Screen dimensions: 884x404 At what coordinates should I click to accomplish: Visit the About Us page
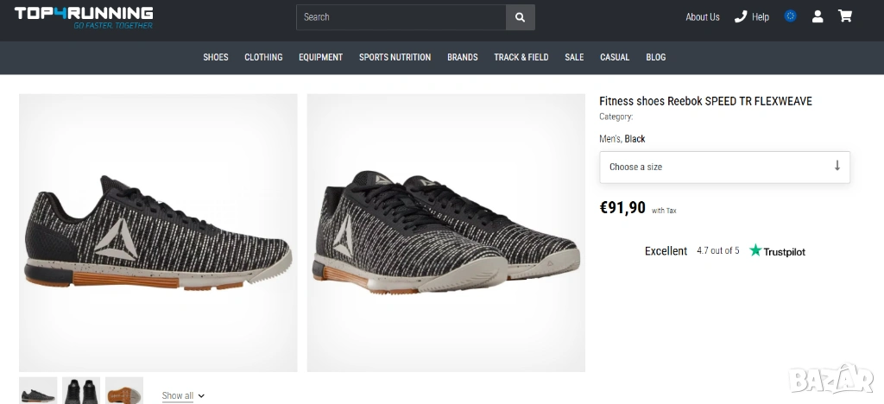point(702,17)
